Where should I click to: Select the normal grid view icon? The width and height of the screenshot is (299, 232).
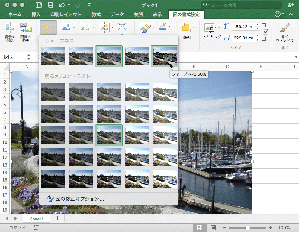[200, 228]
